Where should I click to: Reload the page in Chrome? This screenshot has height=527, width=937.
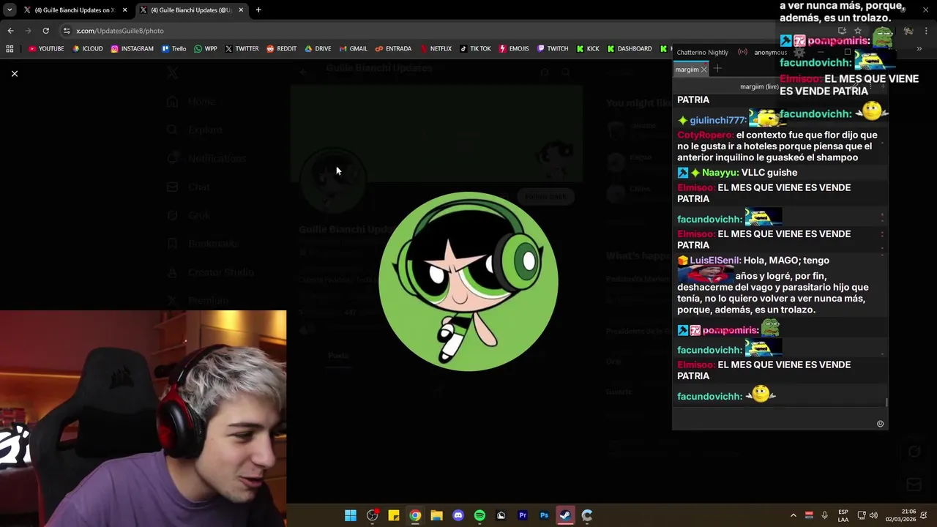pyautogui.click(x=45, y=31)
